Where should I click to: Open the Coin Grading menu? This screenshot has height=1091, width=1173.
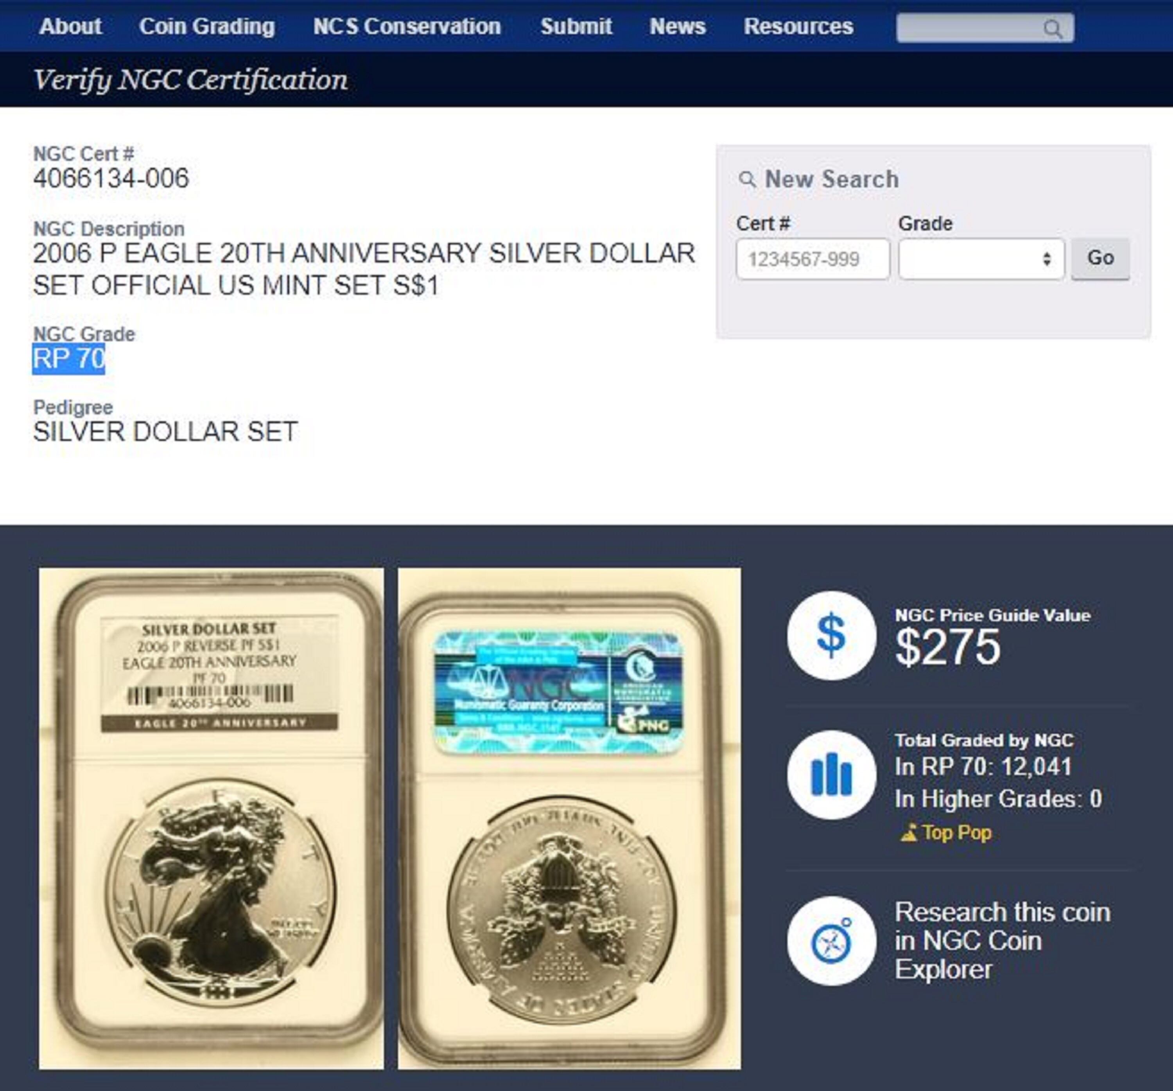(x=207, y=26)
